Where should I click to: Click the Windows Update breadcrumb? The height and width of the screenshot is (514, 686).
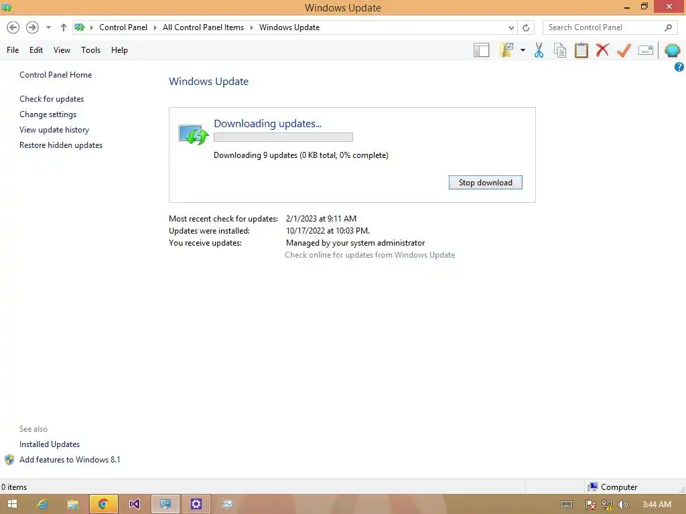point(289,27)
